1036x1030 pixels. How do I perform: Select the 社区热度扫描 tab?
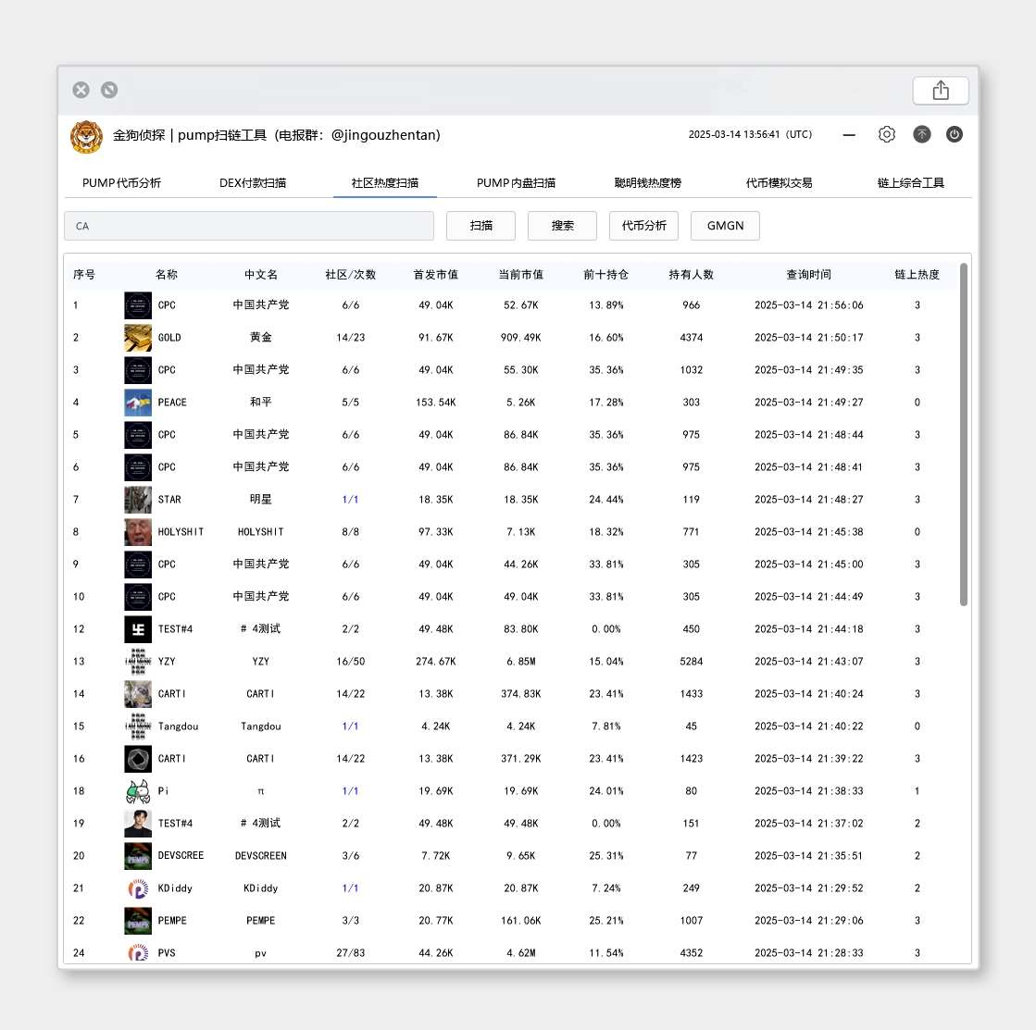pyautogui.click(x=385, y=183)
